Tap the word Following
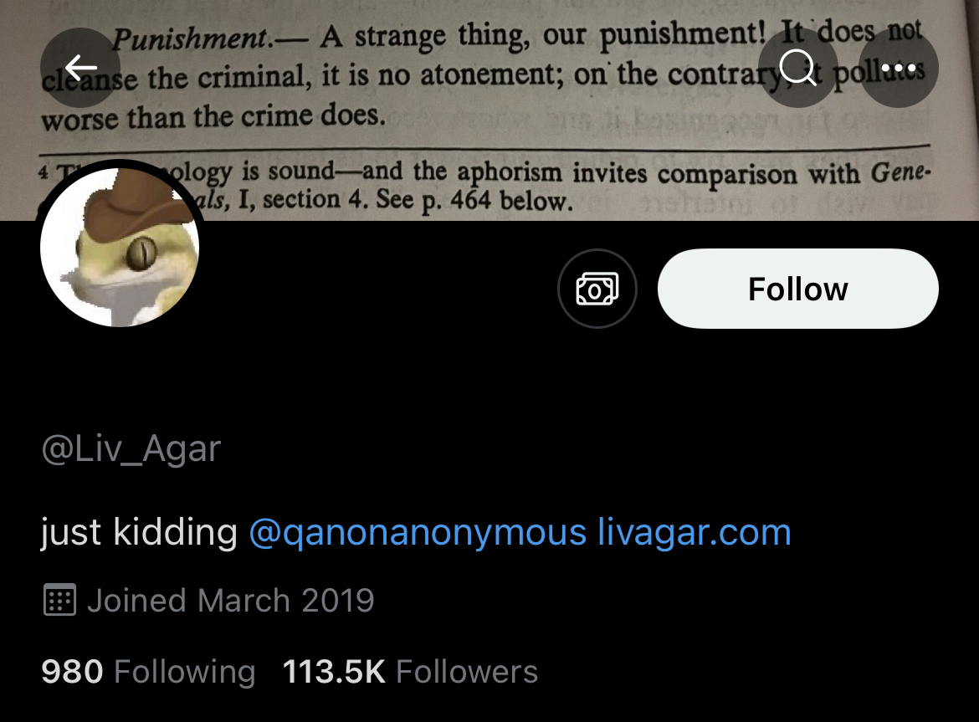 coord(185,672)
